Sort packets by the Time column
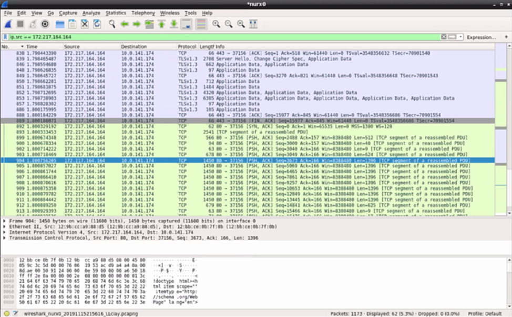The height and width of the screenshot is (317, 512). point(44,46)
